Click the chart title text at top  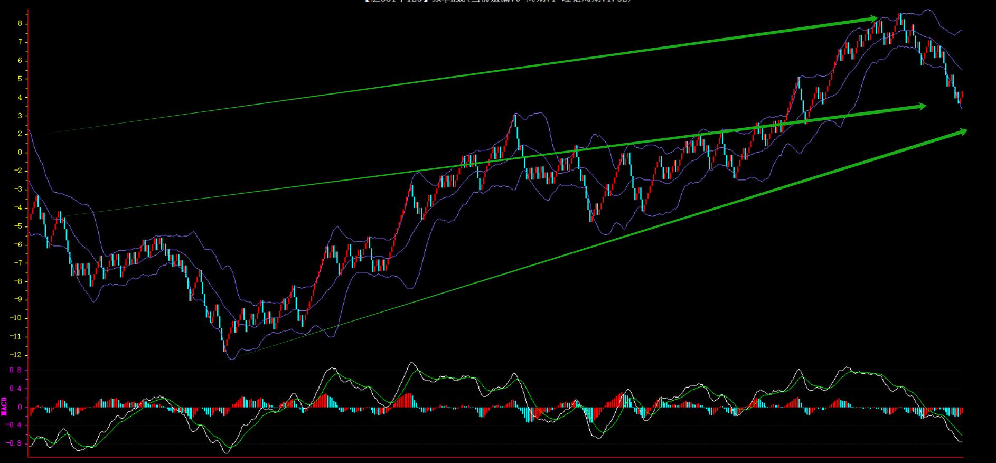point(497,2)
